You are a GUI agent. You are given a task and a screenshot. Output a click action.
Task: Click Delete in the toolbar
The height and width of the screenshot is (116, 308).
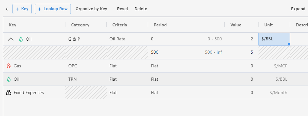141,9
